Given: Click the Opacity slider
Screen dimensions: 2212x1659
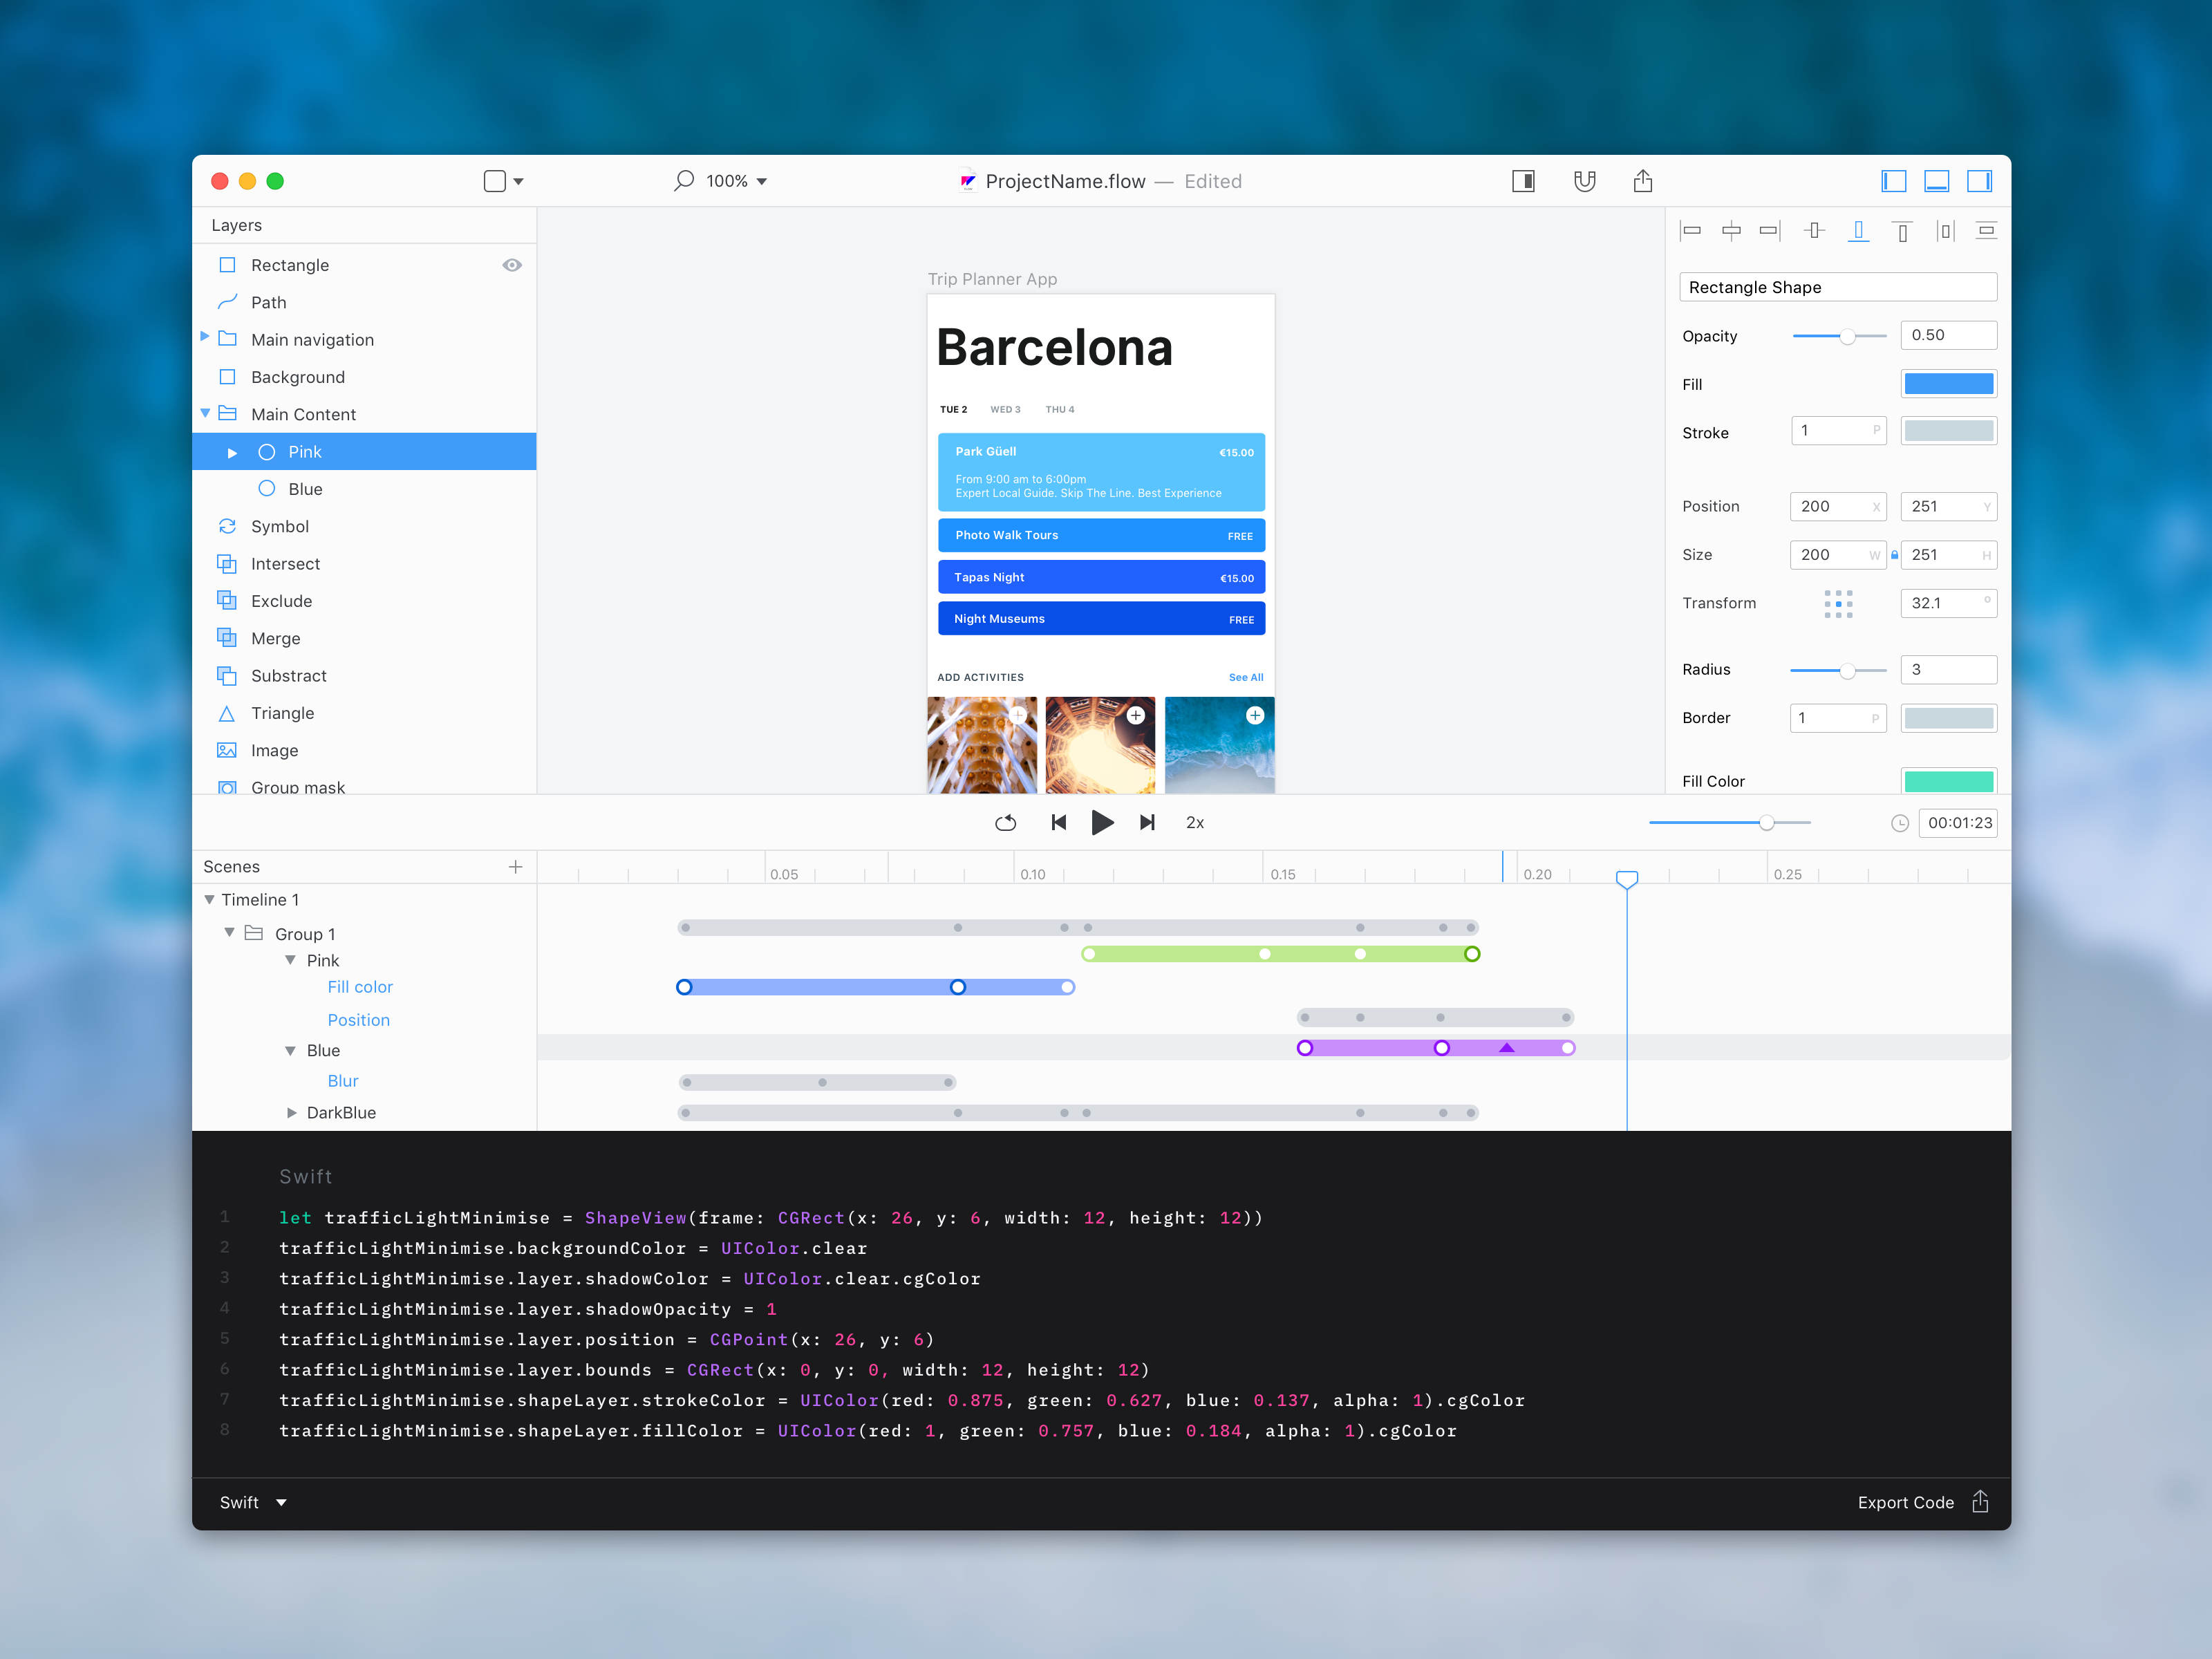Looking at the screenshot, I should 1839,336.
